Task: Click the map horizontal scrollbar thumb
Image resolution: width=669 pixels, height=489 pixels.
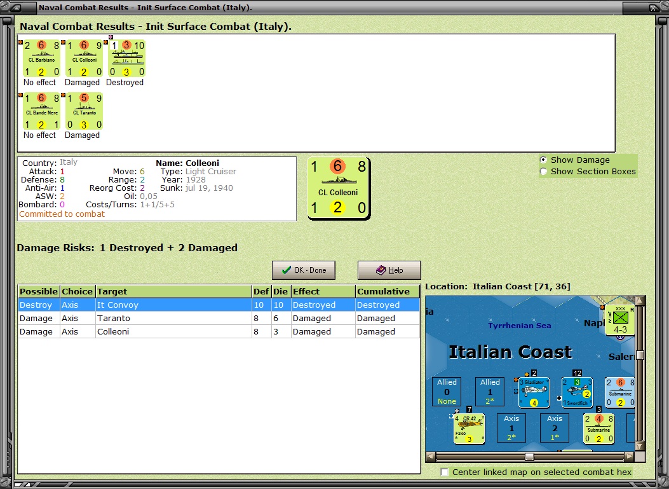Action: pos(529,457)
